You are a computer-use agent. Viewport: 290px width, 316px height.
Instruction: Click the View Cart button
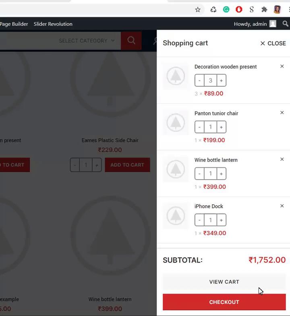[224, 282]
